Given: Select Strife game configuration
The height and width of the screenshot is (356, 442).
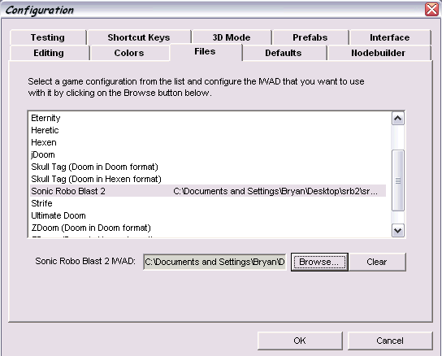Looking at the screenshot, I should coord(208,203).
